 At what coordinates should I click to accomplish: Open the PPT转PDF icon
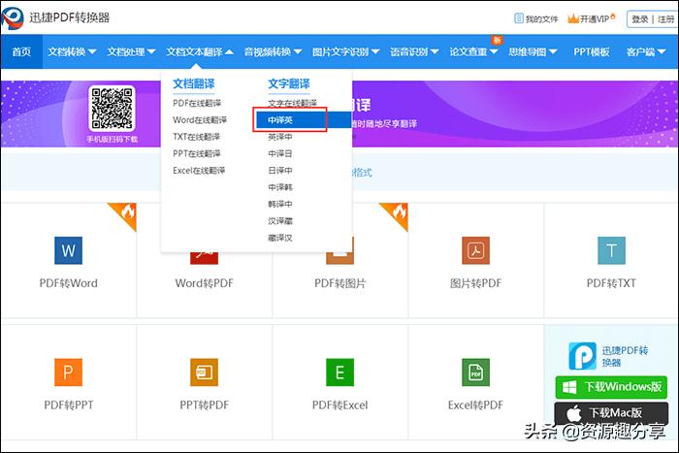pyautogui.click(x=205, y=372)
